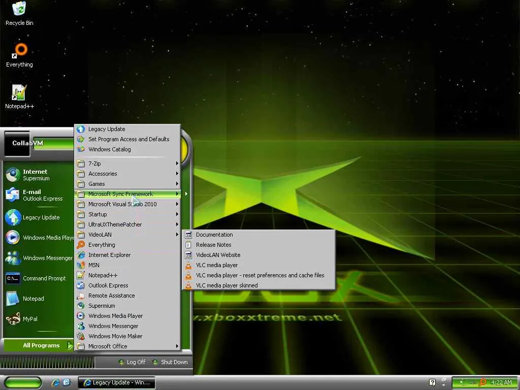Open Windows Media Player from programs list
The image size is (520, 390).
click(x=127, y=316)
